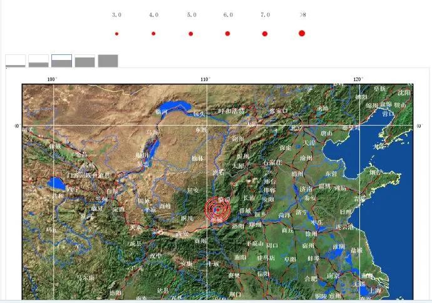This screenshot has width=432, height=303.
Task: Click 郑州 (Zhengzhou) on the map
Action: [x=255, y=224]
